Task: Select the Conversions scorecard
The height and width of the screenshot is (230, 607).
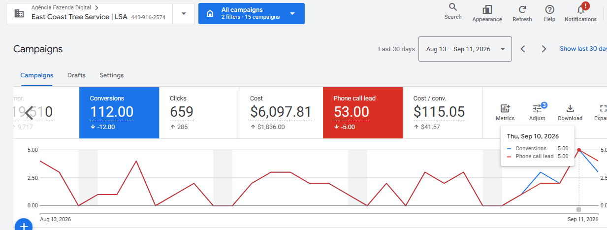Action: [119, 113]
